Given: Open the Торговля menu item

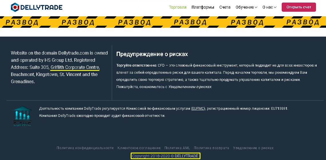Looking at the screenshot, I should point(178,7).
